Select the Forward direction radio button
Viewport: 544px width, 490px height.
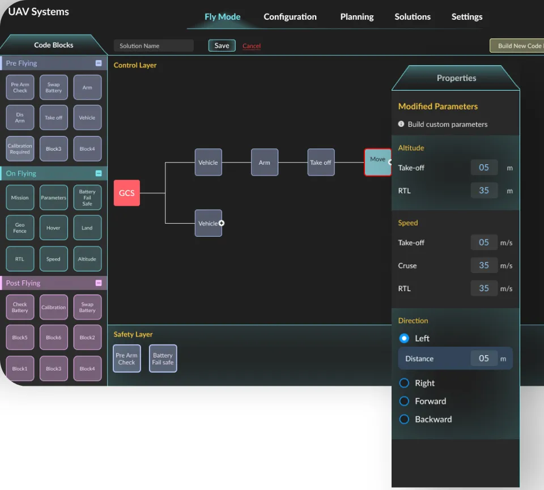click(404, 401)
